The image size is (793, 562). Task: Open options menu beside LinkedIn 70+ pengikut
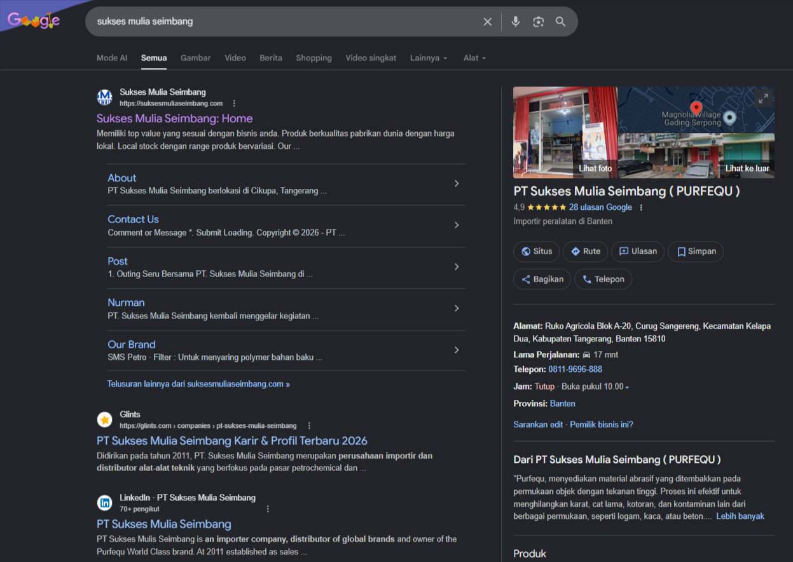[x=268, y=509]
